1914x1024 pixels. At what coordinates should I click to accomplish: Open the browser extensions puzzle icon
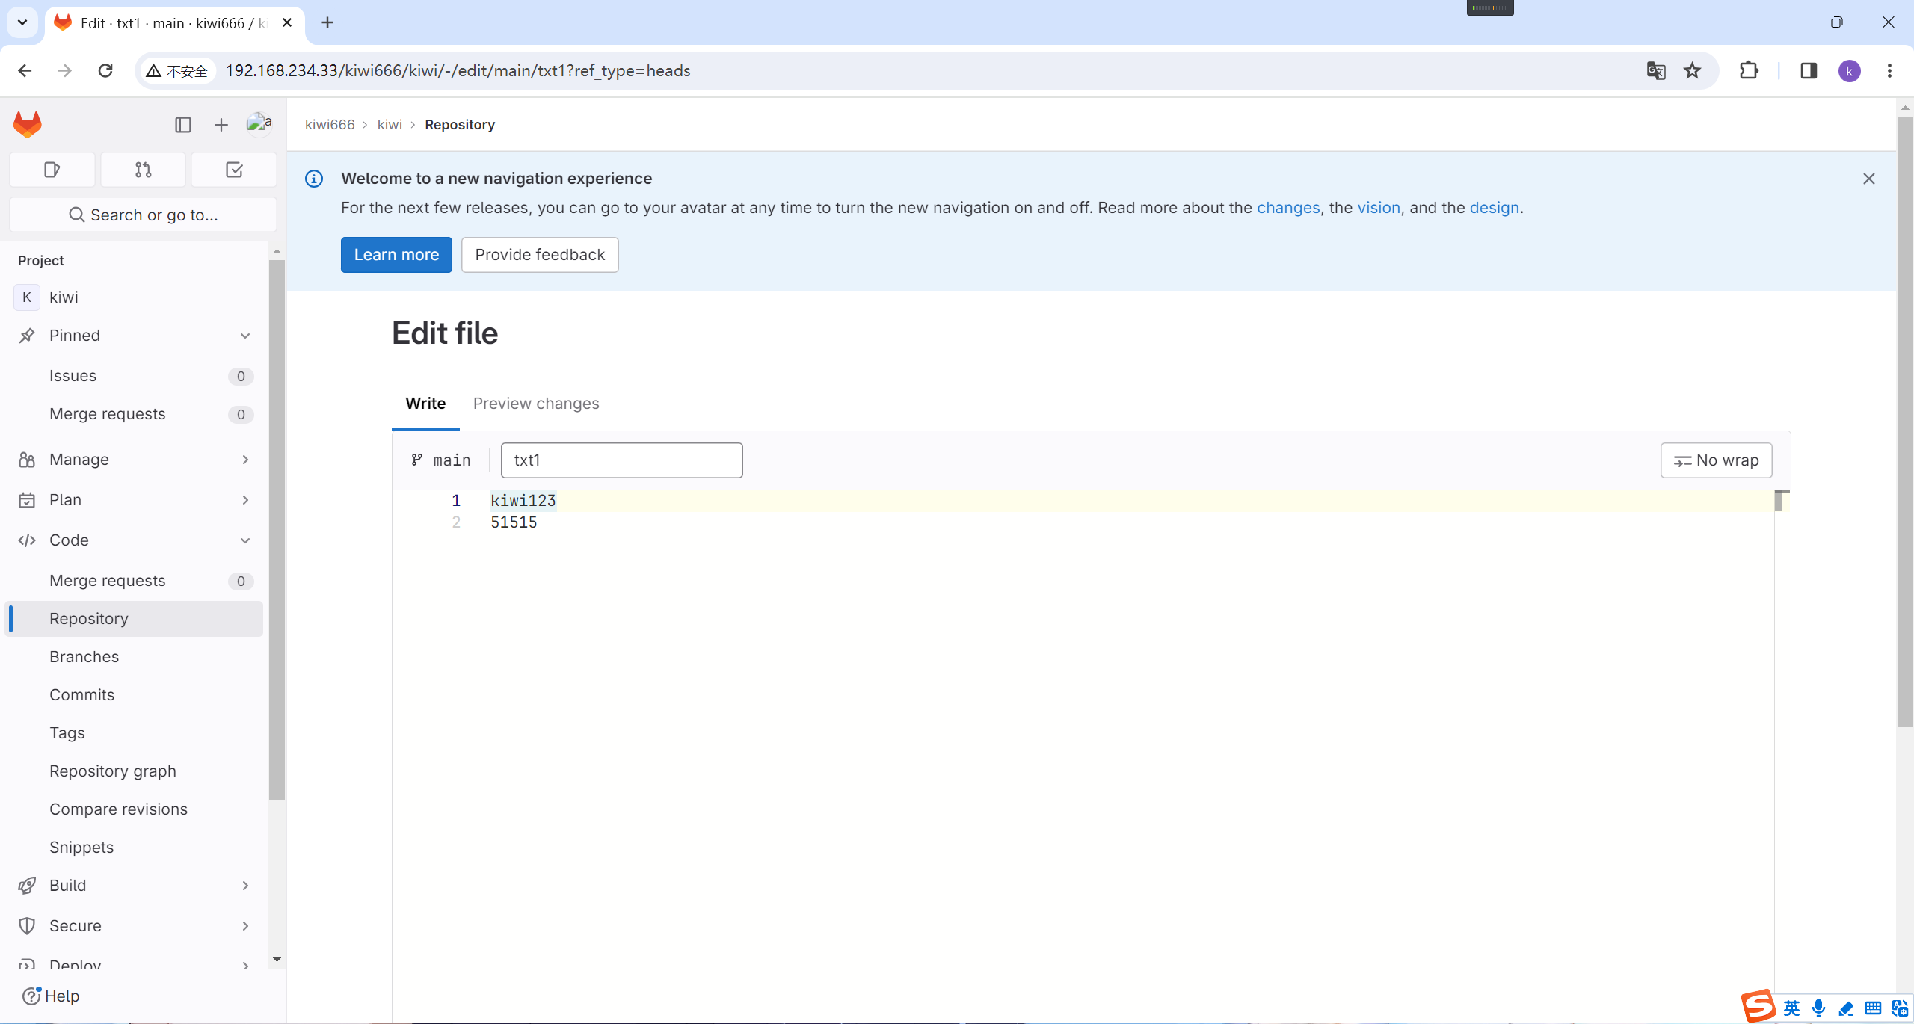coord(1749,70)
